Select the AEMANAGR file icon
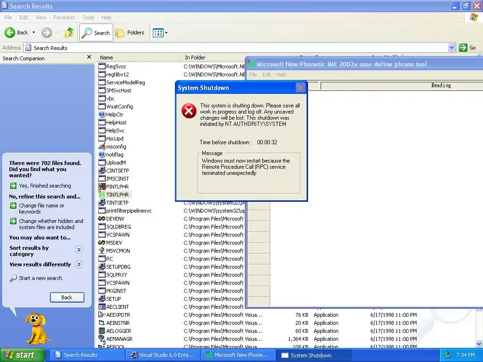Screen dimensions: 483x362 [x=102, y=338]
